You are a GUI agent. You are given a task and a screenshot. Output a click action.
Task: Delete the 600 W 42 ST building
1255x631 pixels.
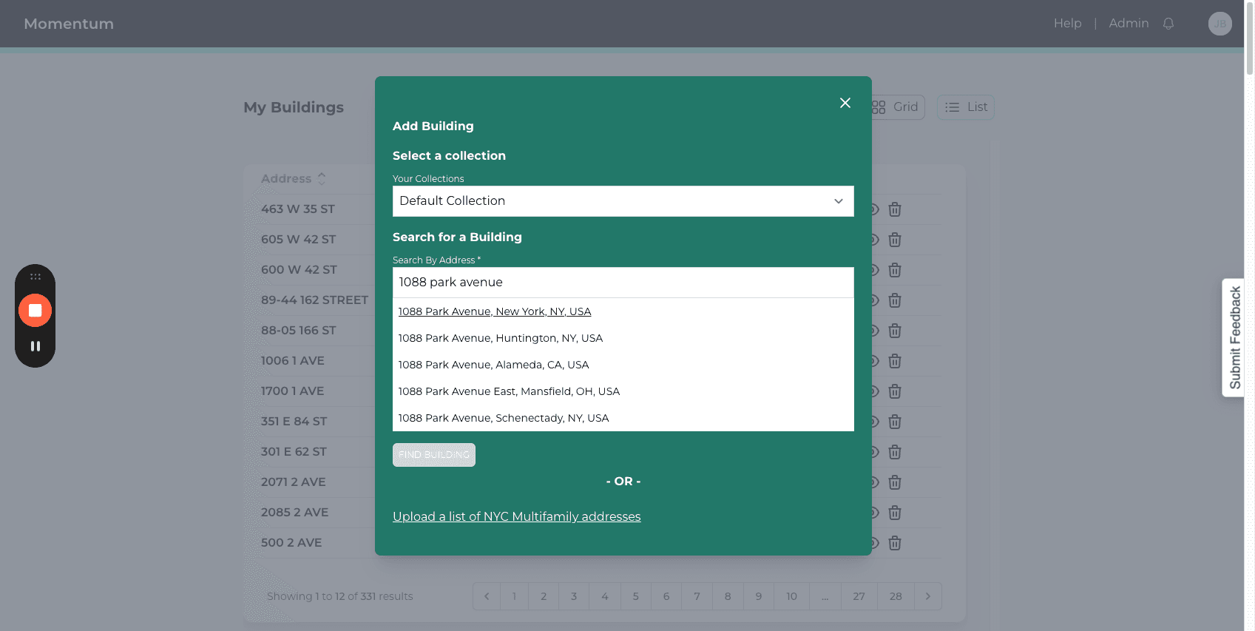point(895,270)
